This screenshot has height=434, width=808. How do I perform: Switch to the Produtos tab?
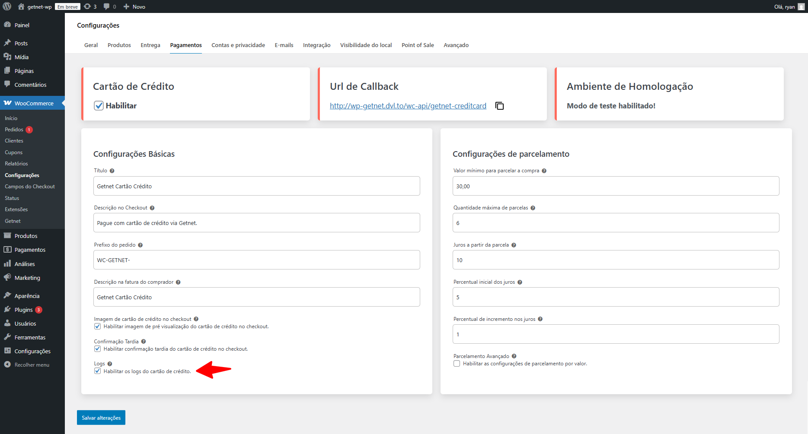pos(119,45)
